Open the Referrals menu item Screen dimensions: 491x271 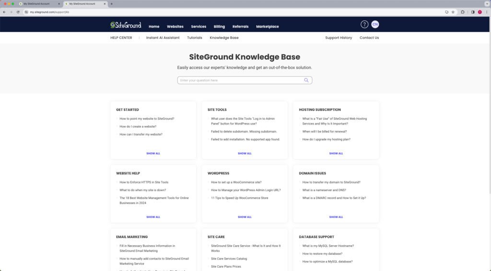pyautogui.click(x=241, y=26)
